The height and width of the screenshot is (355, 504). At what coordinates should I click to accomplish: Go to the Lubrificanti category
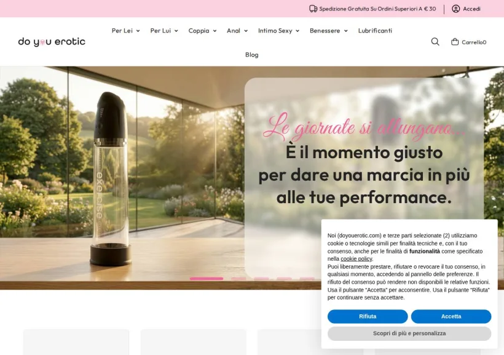pos(375,31)
